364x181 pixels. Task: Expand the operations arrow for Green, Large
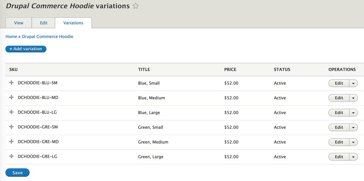coord(353,157)
